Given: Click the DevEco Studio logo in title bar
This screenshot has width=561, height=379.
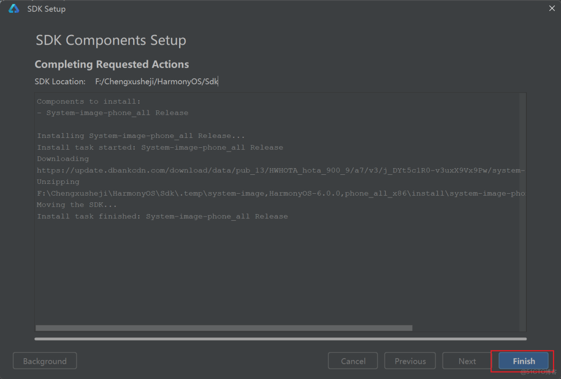Looking at the screenshot, I should click(14, 9).
